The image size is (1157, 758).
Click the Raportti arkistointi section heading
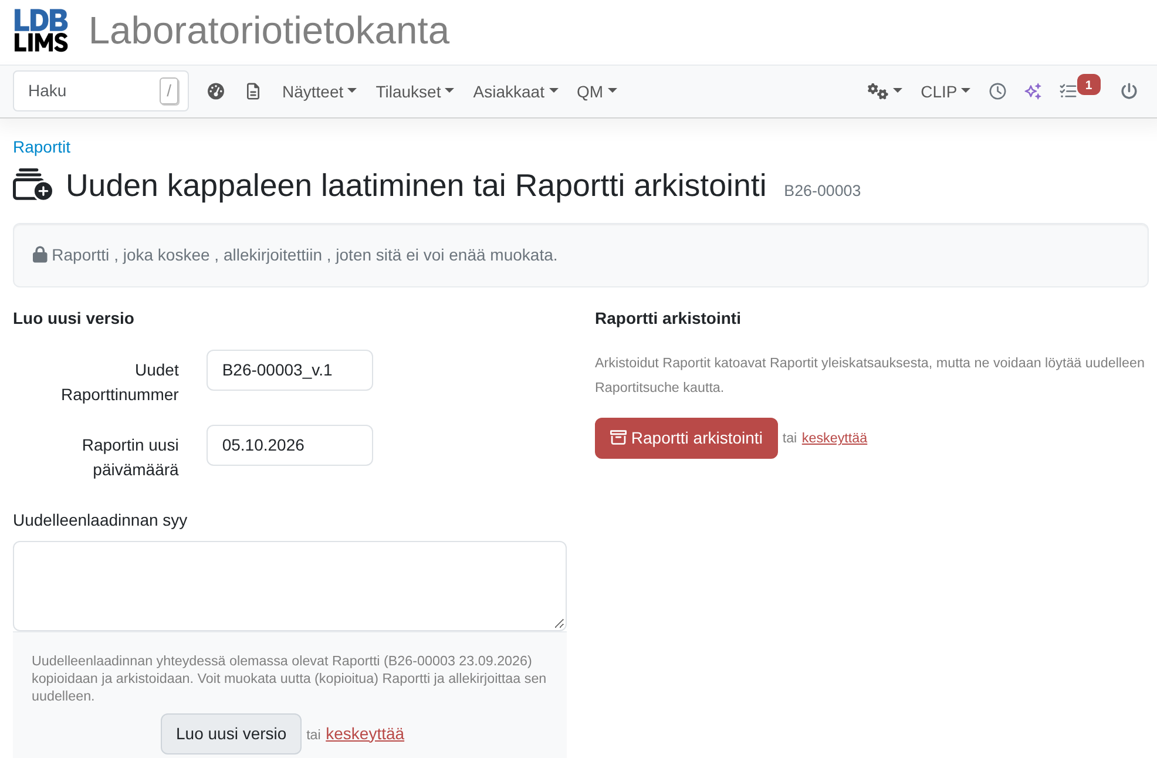pos(668,318)
